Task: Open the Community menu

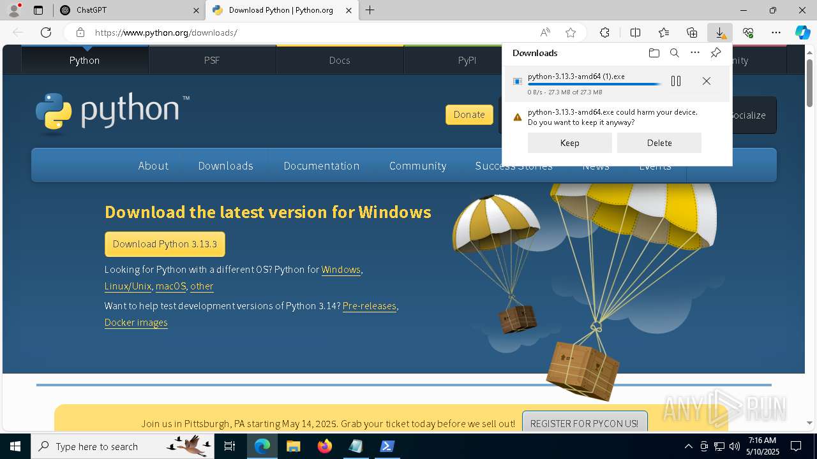Action: coord(417,166)
